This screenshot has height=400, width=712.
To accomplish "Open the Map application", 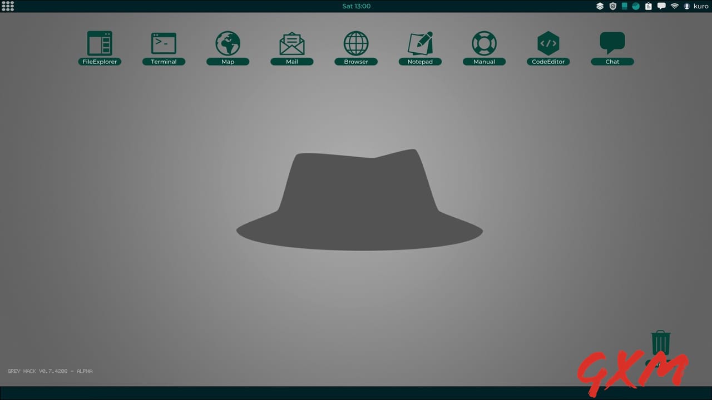I will (x=228, y=42).
